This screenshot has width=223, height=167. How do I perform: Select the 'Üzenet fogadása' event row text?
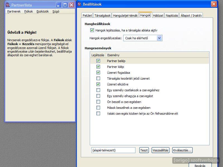[118, 73]
